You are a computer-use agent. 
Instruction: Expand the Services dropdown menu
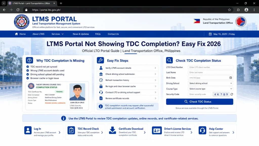coord(57,34)
